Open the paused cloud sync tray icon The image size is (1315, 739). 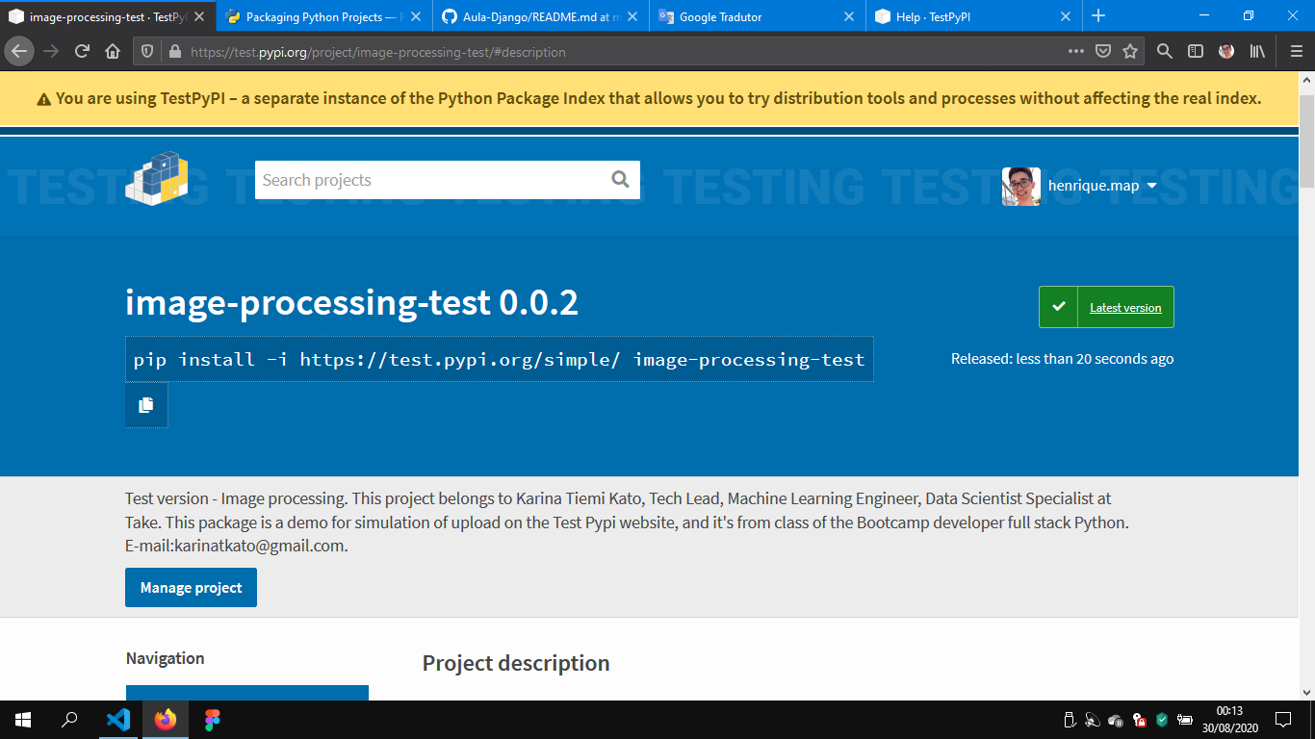(1116, 720)
